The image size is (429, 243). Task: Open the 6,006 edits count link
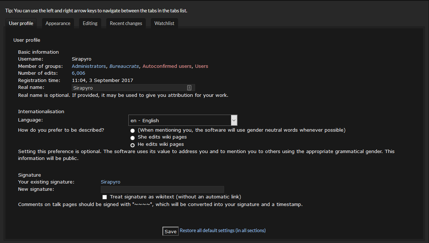(x=79, y=73)
